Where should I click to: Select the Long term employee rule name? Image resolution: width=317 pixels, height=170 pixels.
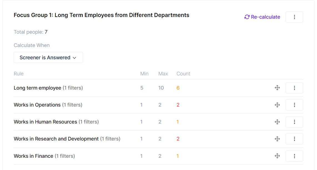(37, 88)
